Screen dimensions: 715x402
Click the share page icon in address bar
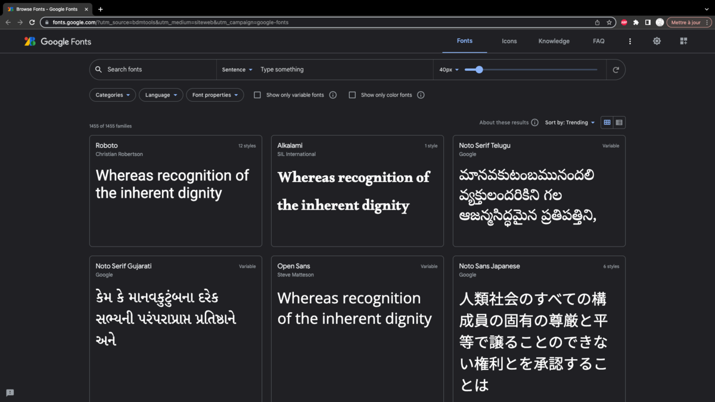(597, 23)
